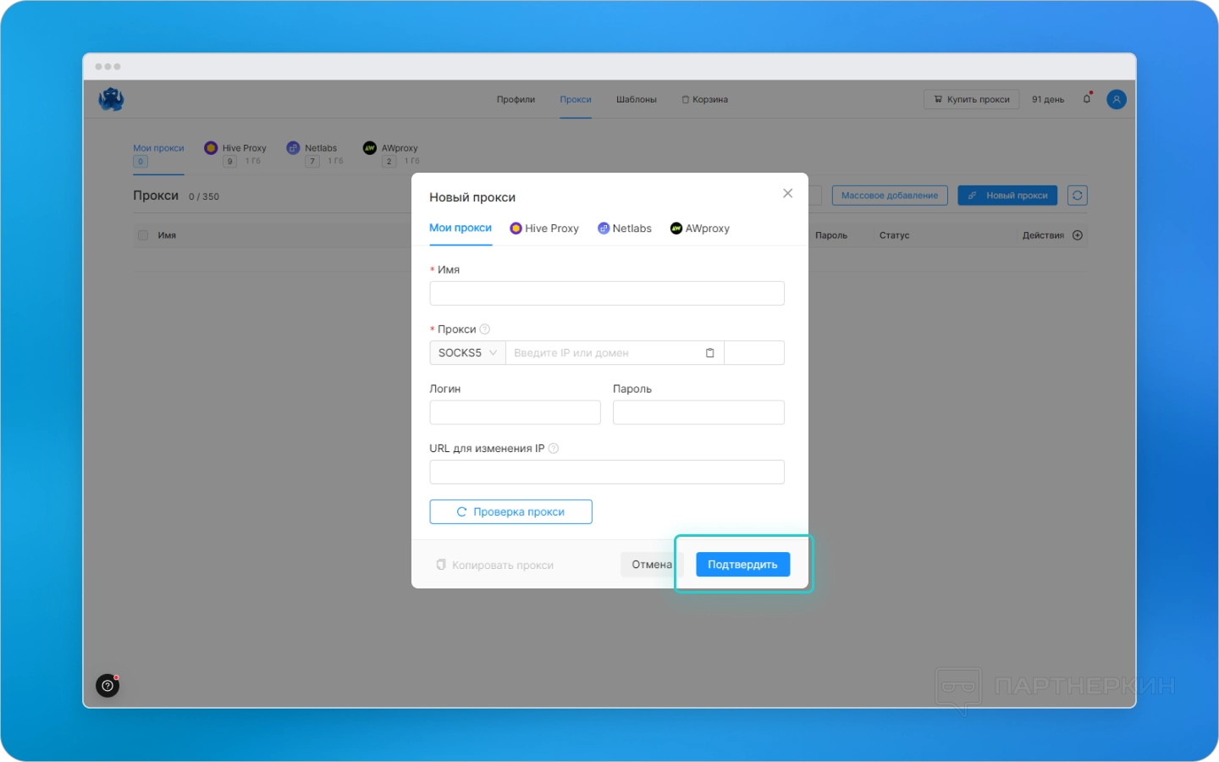Click the paste clipboard icon in proxy field
The image size is (1219, 762).
pyautogui.click(x=710, y=353)
